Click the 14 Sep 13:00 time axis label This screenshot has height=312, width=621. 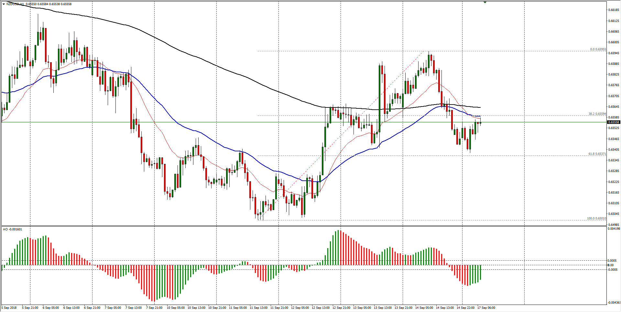[x=445, y=308]
